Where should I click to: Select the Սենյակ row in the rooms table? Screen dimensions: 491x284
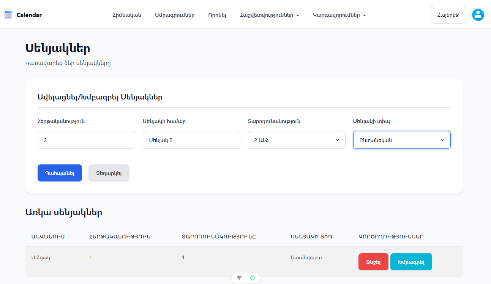[41, 257]
